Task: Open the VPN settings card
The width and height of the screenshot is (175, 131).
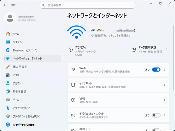Action: tap(118, 100)
